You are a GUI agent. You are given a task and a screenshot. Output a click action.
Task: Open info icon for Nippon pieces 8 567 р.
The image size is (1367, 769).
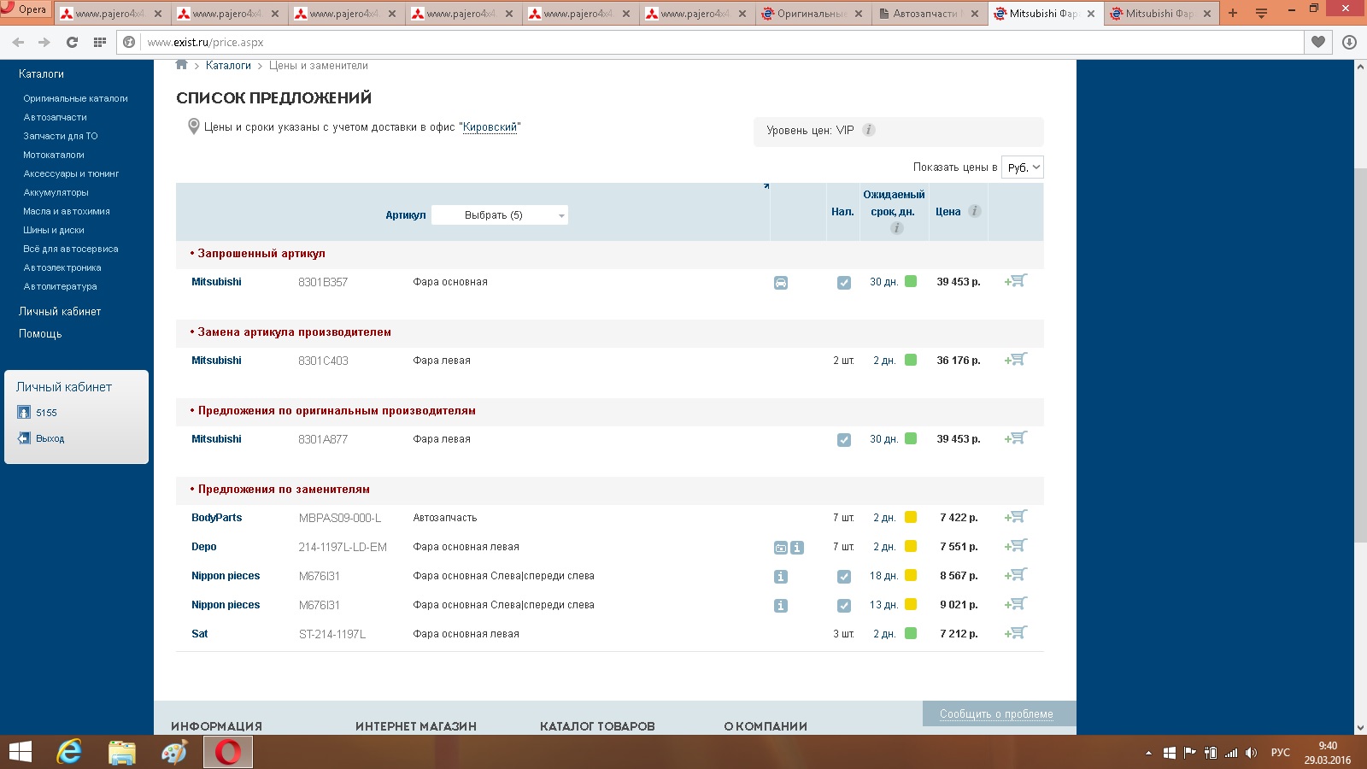[x=781, y=577]
